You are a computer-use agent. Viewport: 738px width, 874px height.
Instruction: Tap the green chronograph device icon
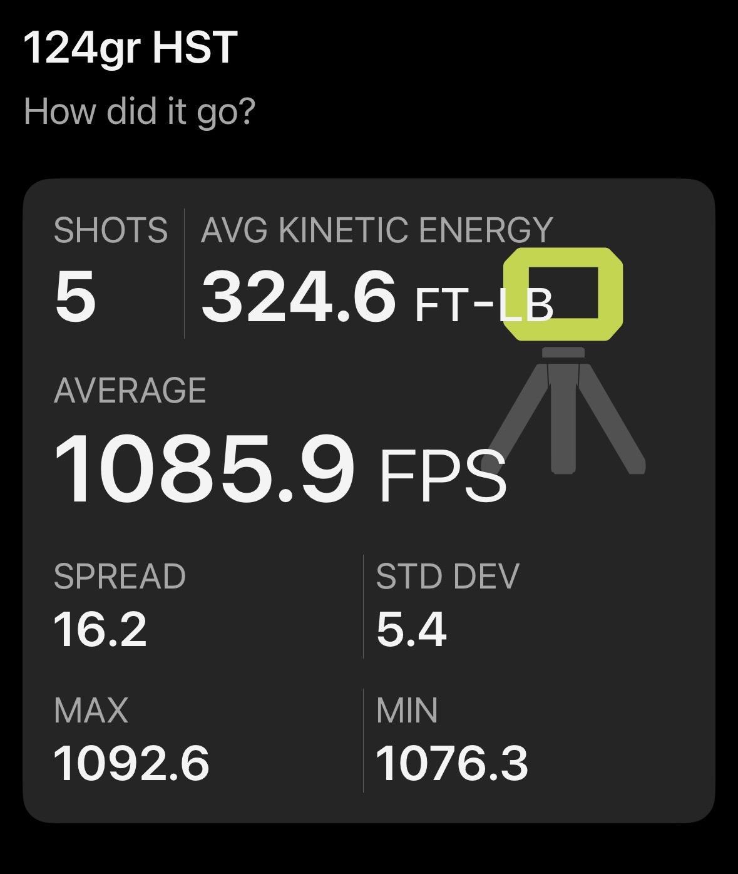click(x=563, y=294)
